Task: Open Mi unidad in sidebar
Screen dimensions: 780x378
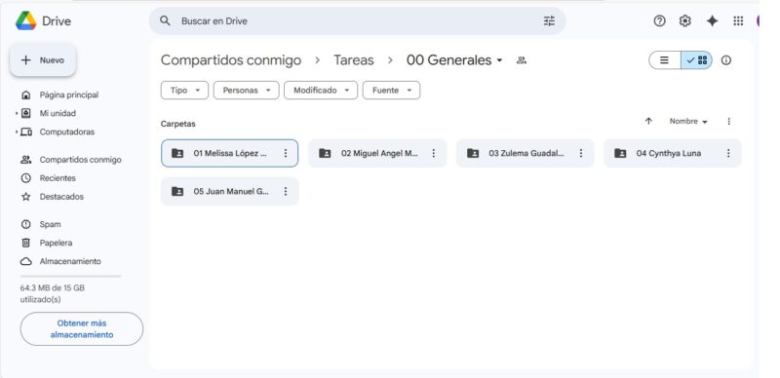Action: 58,113
